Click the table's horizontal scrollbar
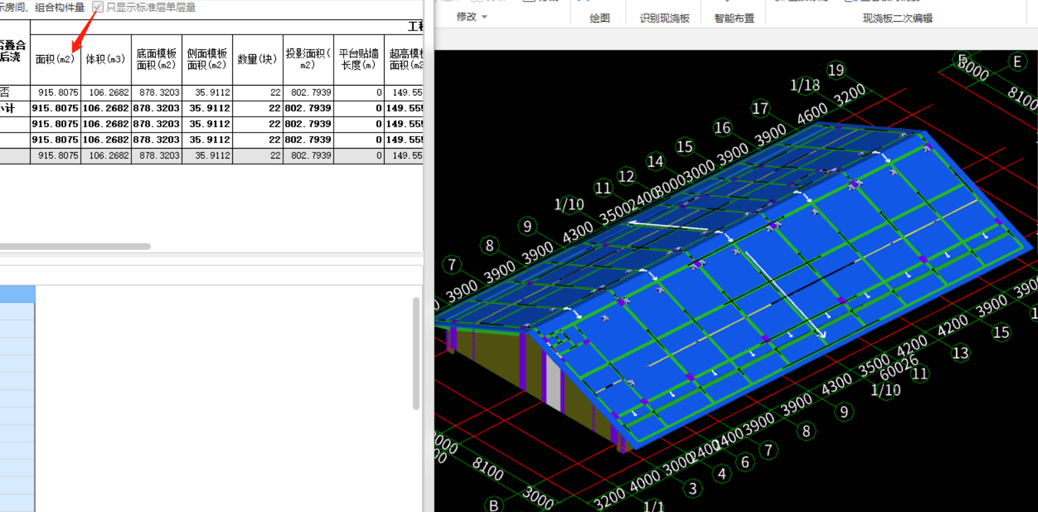 (x=75, y=246)
